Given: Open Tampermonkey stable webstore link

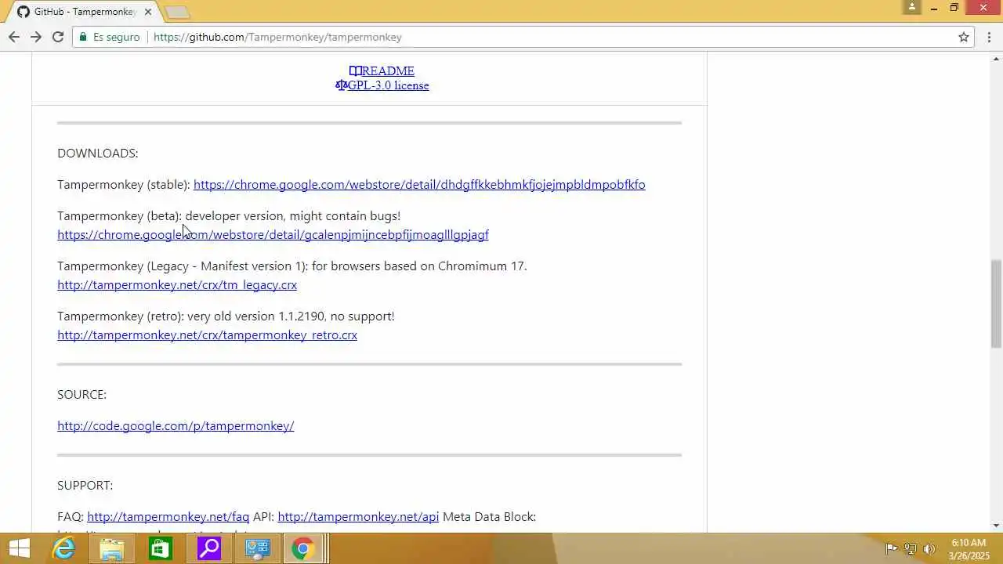Looking at the screenshot, I should click(x=419, y=185).
